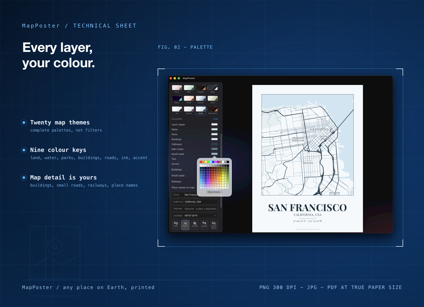This screenshot has width=424, height=307.
Task: Click the SAN FRANCISCO title on the poster
Action: pyautogui.click(x=307, y=208)
